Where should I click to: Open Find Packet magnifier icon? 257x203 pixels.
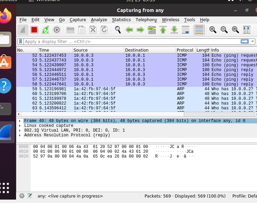(x=118, y=30)
